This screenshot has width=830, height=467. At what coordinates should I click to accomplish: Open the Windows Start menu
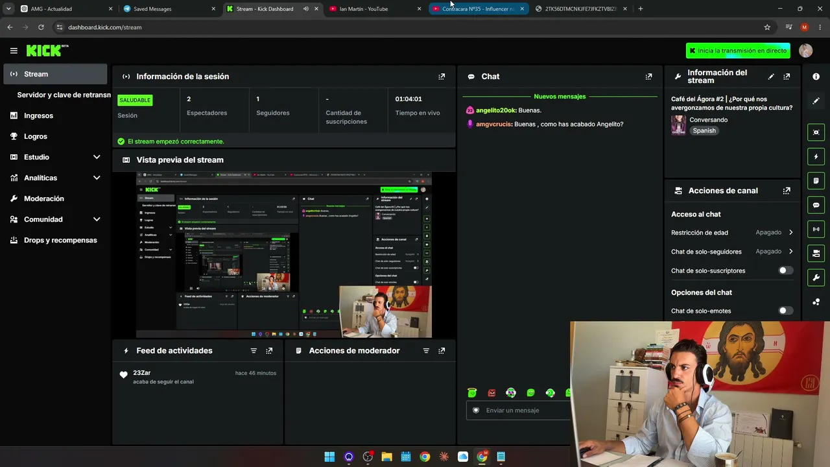329,457
